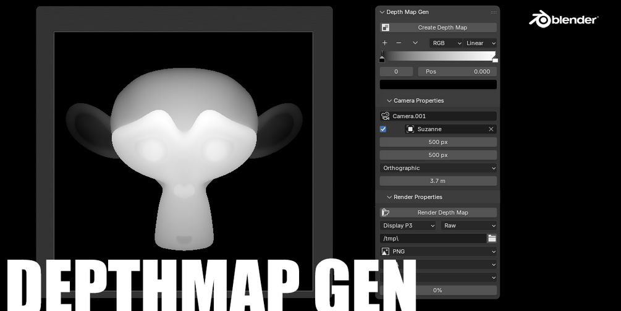Viewport: 621px width, 311px height.
Task: Select the white color ramp stop
Action: coord(495,59)
